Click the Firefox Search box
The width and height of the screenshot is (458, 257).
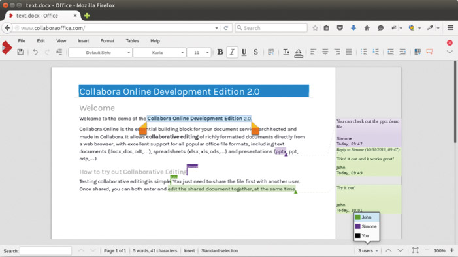(271, 28)
